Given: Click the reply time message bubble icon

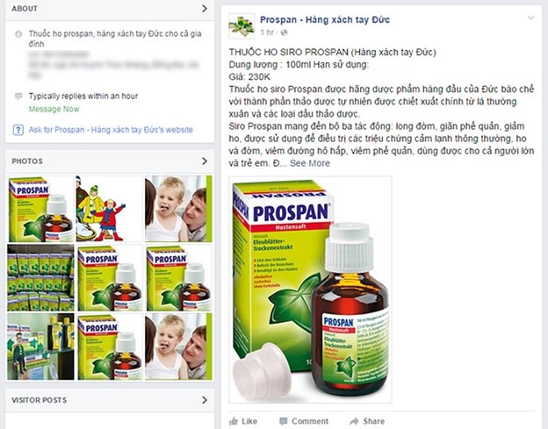Looking at the screenshot, I should (18, 96).
